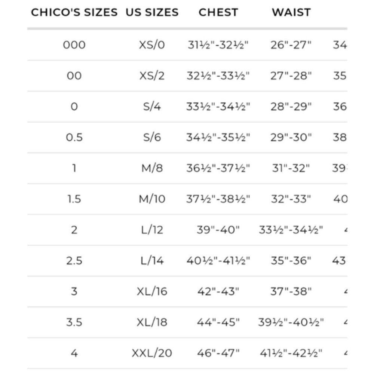The height and width of the screenshot is (374, 374).
Task: Select chest measurement 33½"-34½"
Action: pos(218,107)
